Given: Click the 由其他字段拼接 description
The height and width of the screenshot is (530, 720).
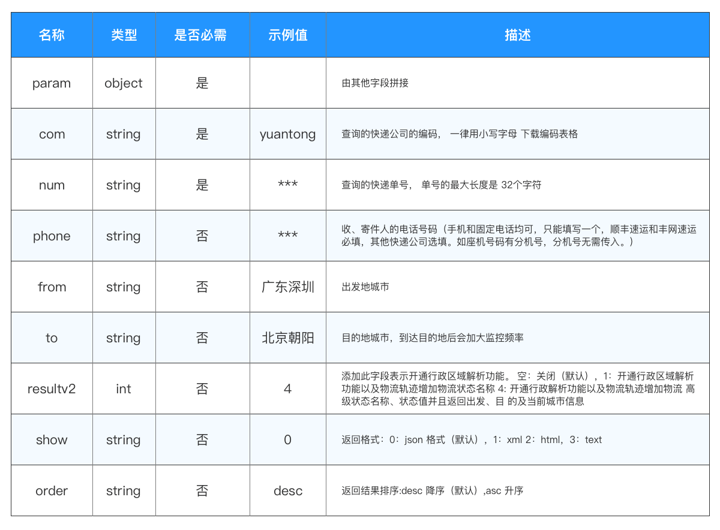Looking at the screenshot, I should (x=375, y=83).
